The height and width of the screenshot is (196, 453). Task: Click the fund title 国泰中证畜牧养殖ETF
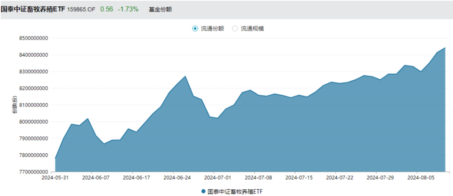coord(33,9)
